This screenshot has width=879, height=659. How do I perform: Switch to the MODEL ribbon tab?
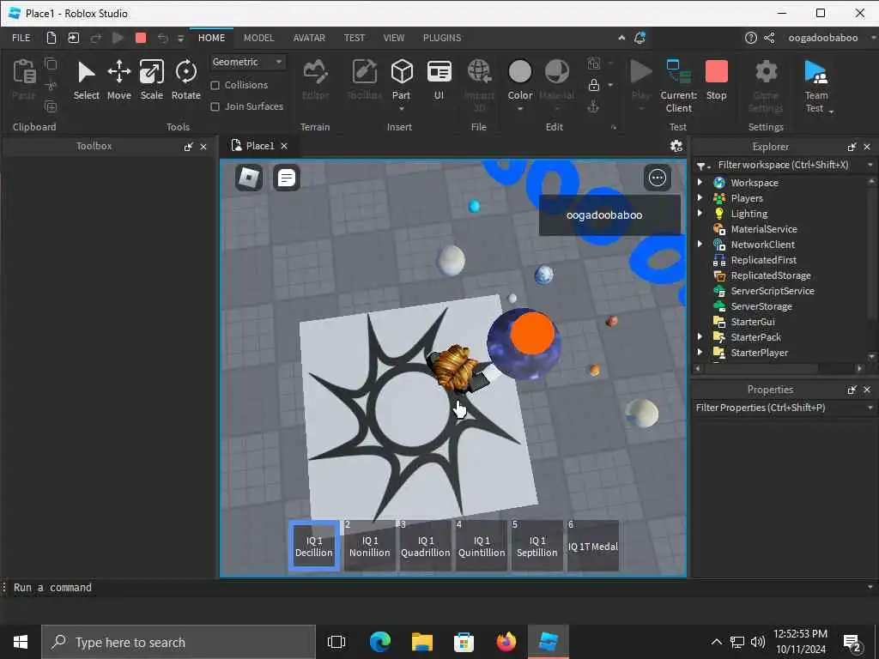tap(258, 38)
